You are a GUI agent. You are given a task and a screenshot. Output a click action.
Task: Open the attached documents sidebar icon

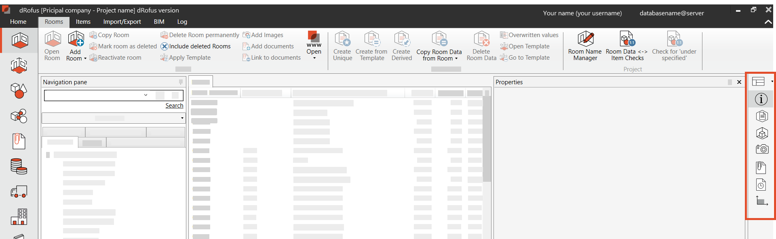coord(761,167)
